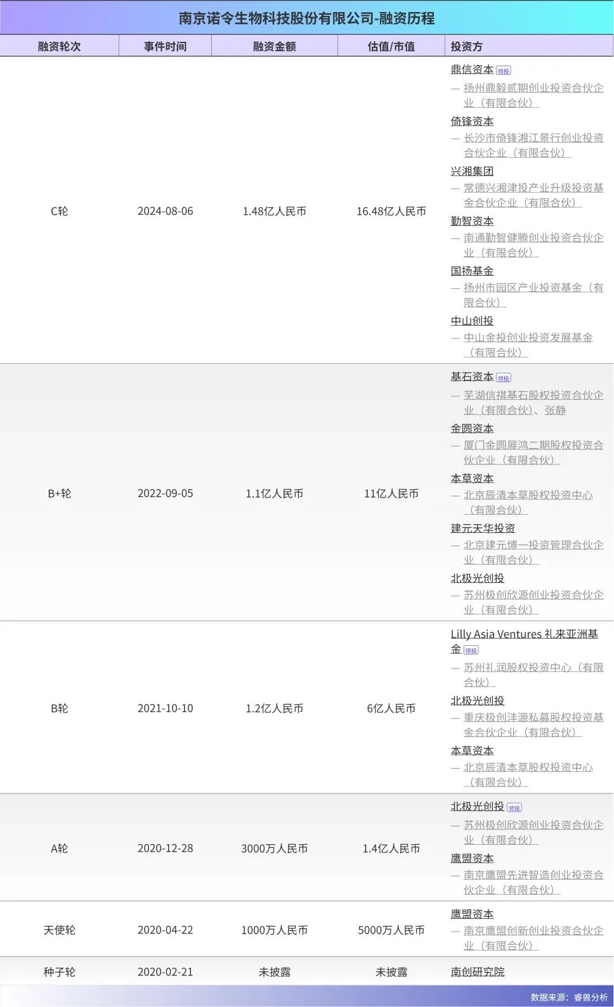Viewport: 614px width, 1007px height.
Task: Open the 勤智资本 investor link
Action: 472,221
